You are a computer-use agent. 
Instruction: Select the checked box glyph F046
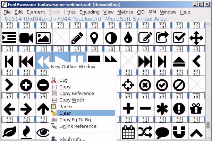179,37
